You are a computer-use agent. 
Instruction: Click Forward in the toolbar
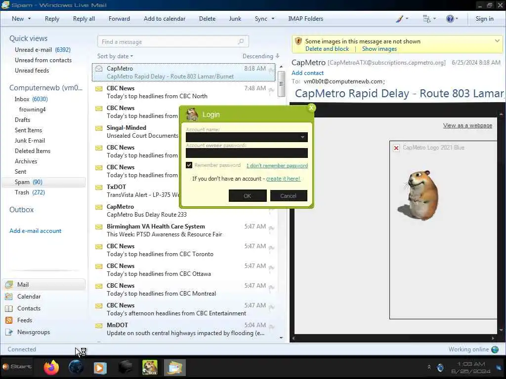pyautogui.click(x=119, y=19)
